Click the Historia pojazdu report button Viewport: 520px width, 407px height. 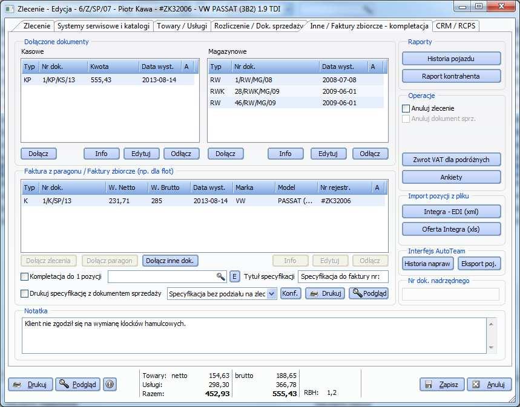coord(451,59)
